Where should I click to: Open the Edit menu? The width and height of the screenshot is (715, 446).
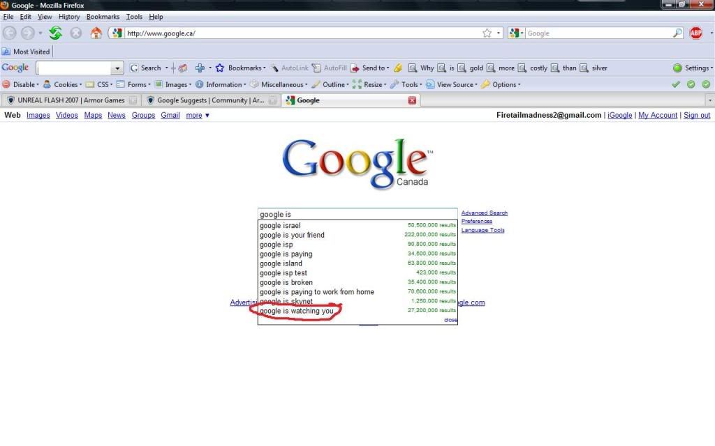(26, 17)
